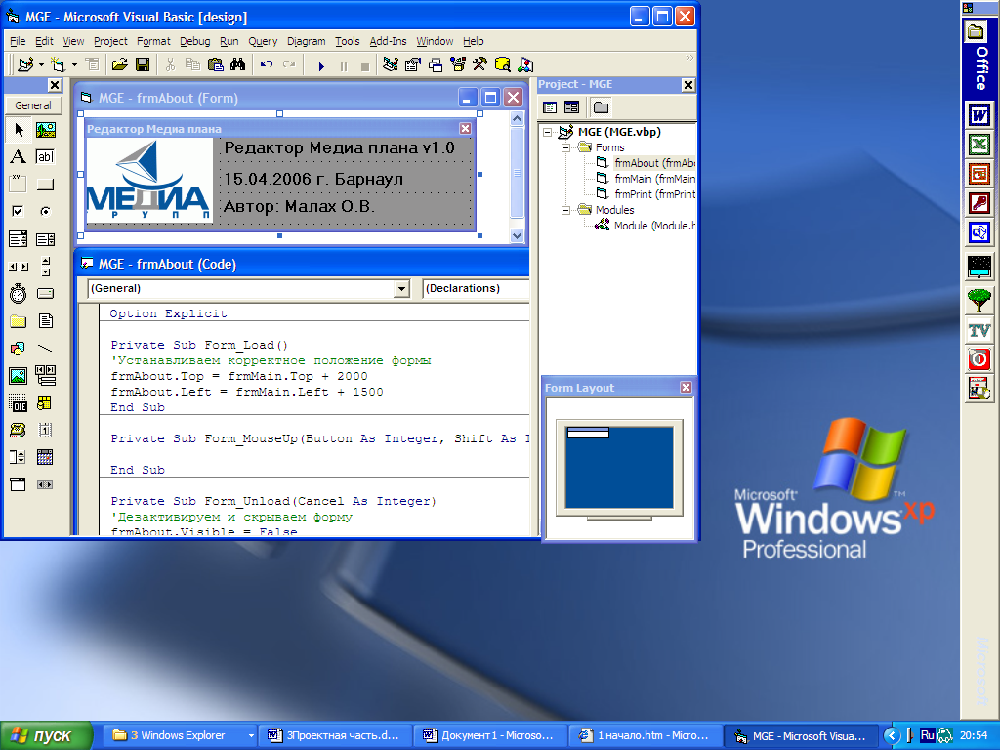The height and width of the screenshot is (750, 1000).
Task: Click the пуск Start button
Action: pos(47,735)
